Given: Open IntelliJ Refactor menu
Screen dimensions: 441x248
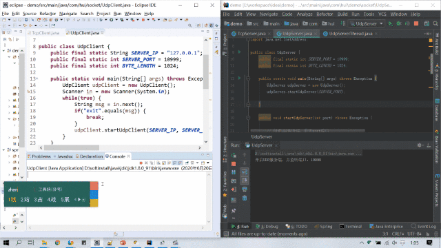Looking at the screenshot, I should point(325,14).
